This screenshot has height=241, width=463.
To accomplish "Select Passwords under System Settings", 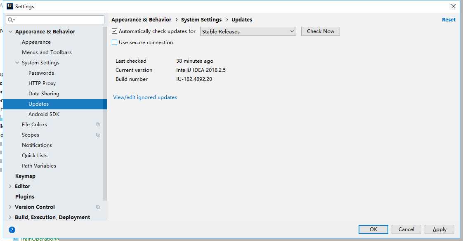I will tap(41, 73).
